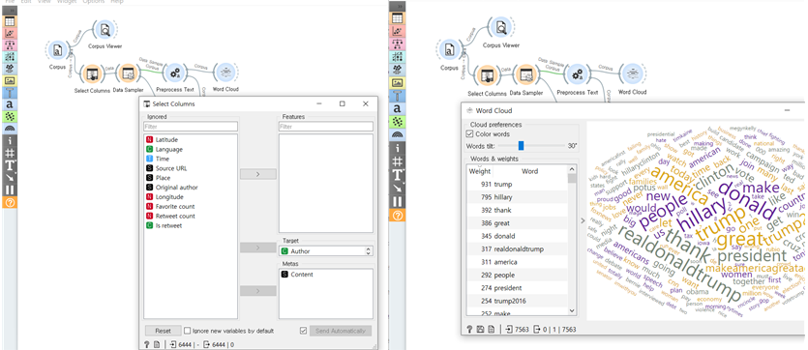Click the word list scrollbar up arrow
Image resolution: width=808 pixels, height=350 pixels.
click(x=572, y=169)
